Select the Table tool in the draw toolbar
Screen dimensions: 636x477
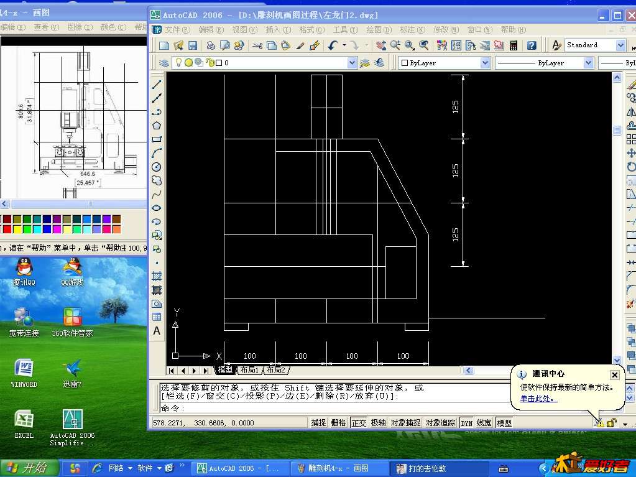point(157,317)
